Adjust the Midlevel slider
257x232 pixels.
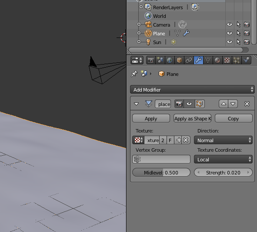[161, 172]
